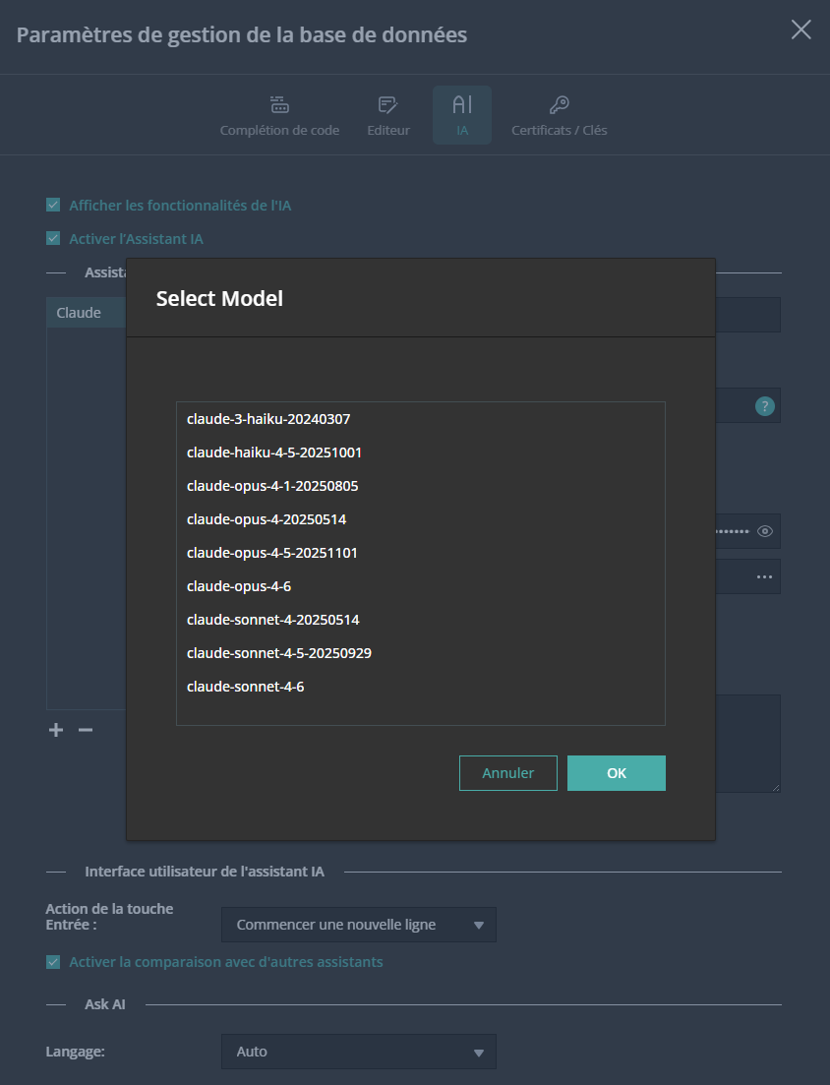Click the three-dots model browse button
Image resolution: width=830 pixels, height=1085 pixels.
point(764,577)
